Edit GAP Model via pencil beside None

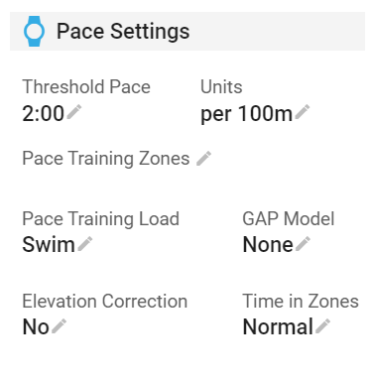(x=303, y=244)
